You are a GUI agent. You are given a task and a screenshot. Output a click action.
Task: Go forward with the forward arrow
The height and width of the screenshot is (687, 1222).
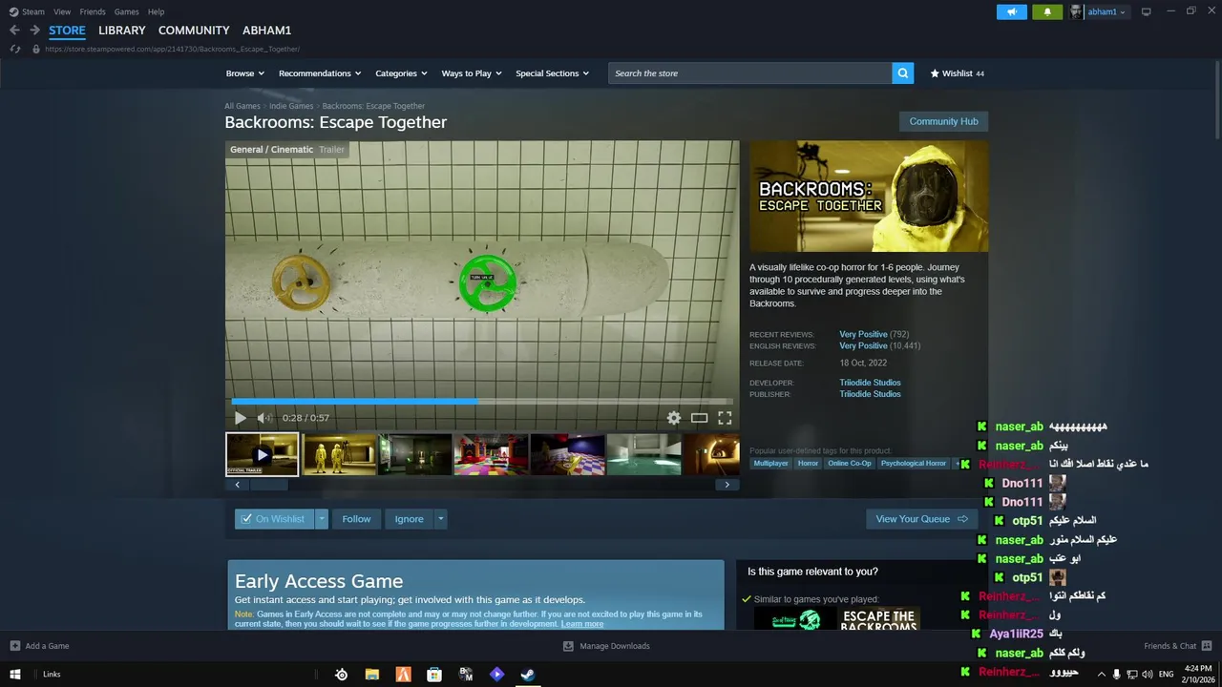pos(34,31)
